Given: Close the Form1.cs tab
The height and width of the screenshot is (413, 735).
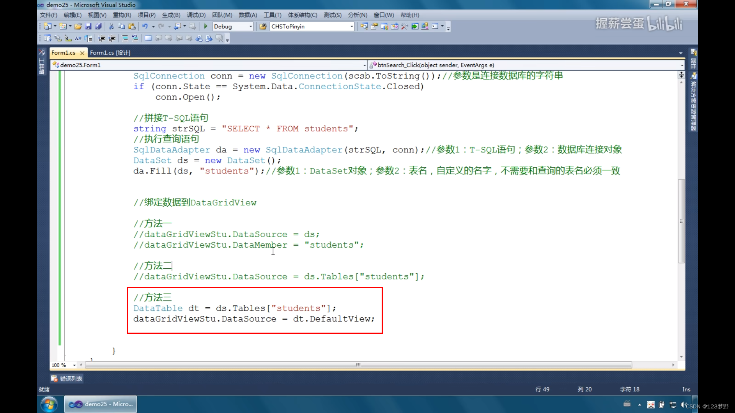Looking at the screenshot, I should point(82,53).
